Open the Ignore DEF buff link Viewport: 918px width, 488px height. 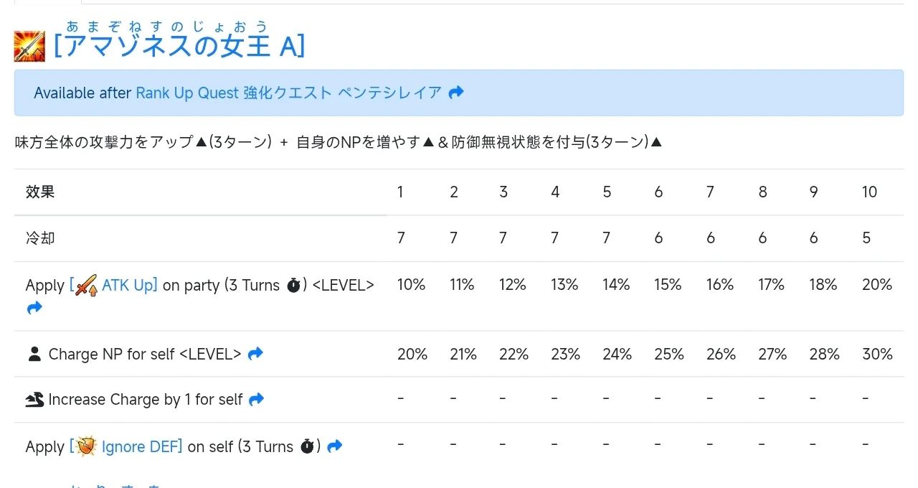click(141, 446)
